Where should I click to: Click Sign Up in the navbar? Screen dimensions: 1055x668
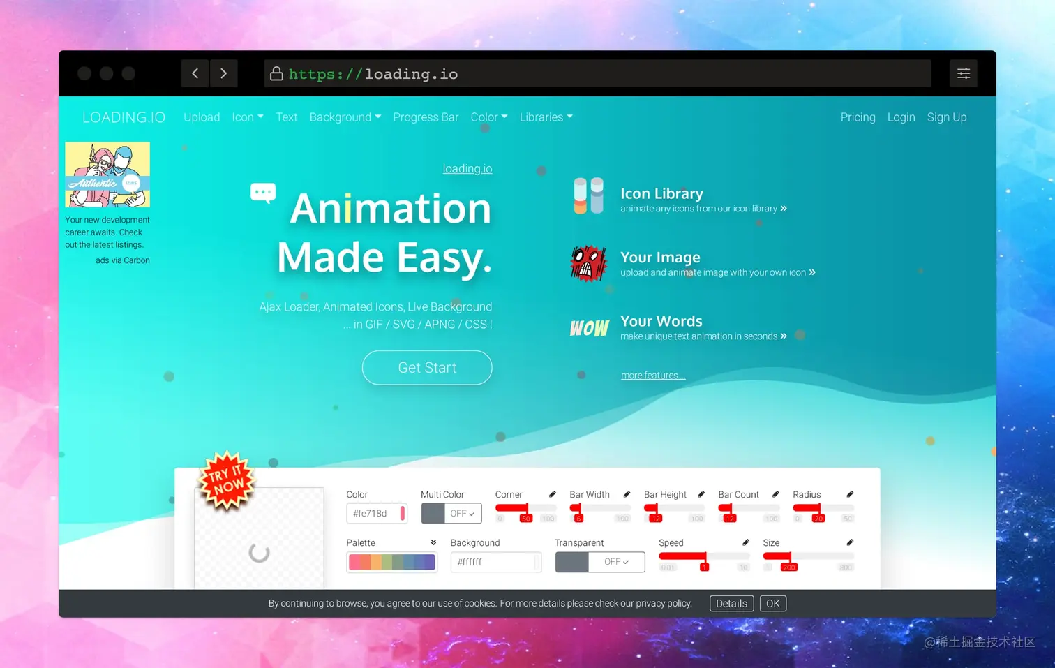point(947,117)
